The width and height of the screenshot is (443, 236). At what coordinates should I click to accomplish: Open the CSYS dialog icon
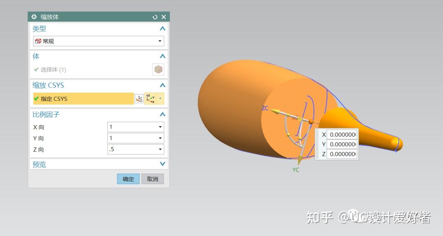pyautogui.click(x=139, y=99)
